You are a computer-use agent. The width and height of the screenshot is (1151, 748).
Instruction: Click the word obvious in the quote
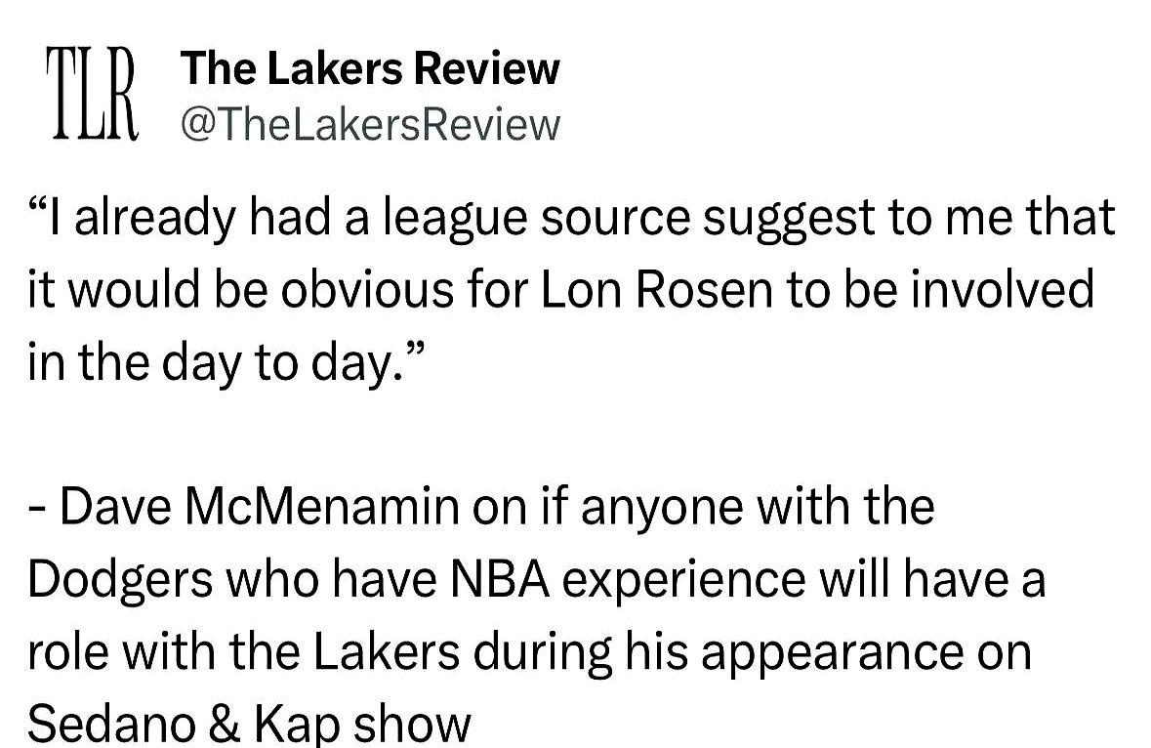tap(368, 288)
